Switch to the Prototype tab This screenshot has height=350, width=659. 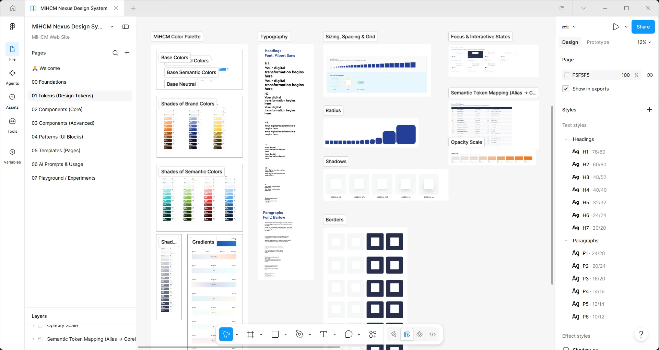coord(598,42)
